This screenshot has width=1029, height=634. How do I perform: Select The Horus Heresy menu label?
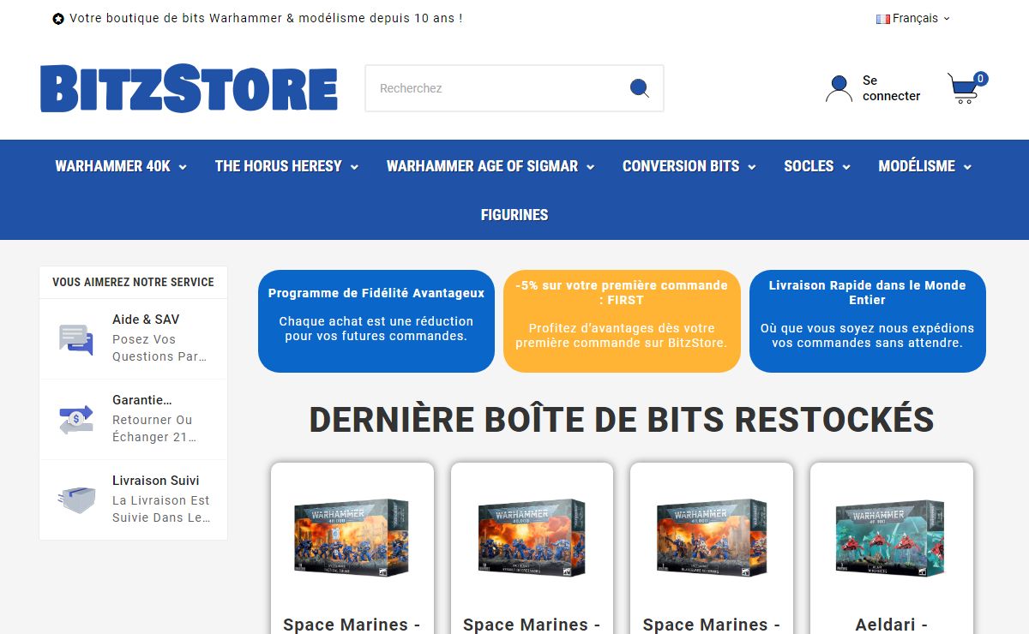coord(279,166)
